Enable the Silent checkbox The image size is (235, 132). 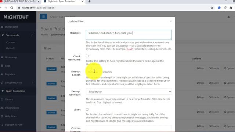pyautogui.click(x=87, y=109)
